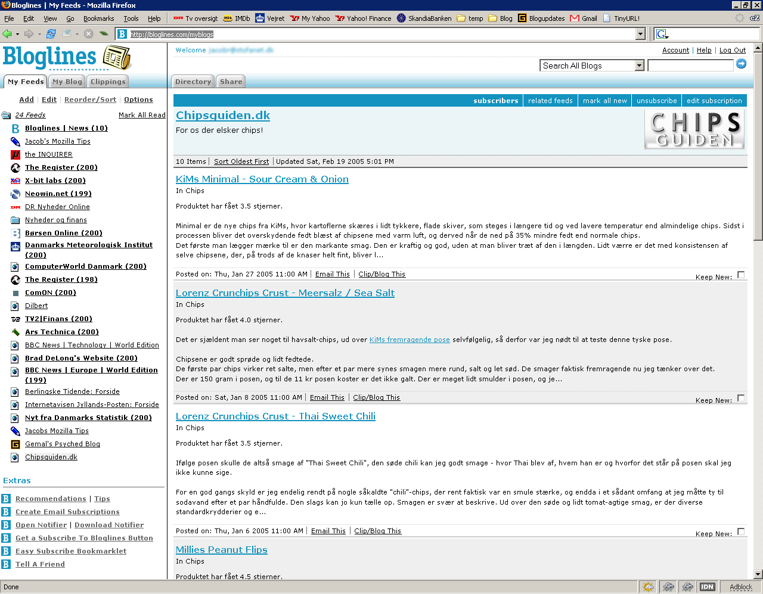Image resolution: width=763 pixels, height=594 pixels.
Task: Click the Reorder/Sort link
Action: pos(90,99)
